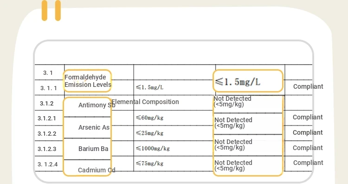Click the ≤25mg/kg limit value
The image size is (348, 184).
click(149, 133)
